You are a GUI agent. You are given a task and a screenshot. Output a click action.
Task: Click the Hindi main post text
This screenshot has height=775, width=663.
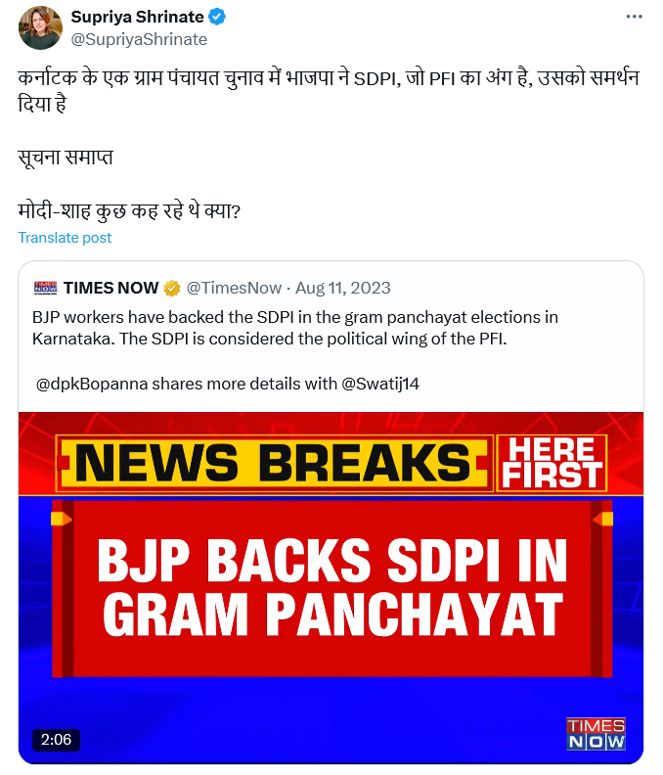coord(329,91)
